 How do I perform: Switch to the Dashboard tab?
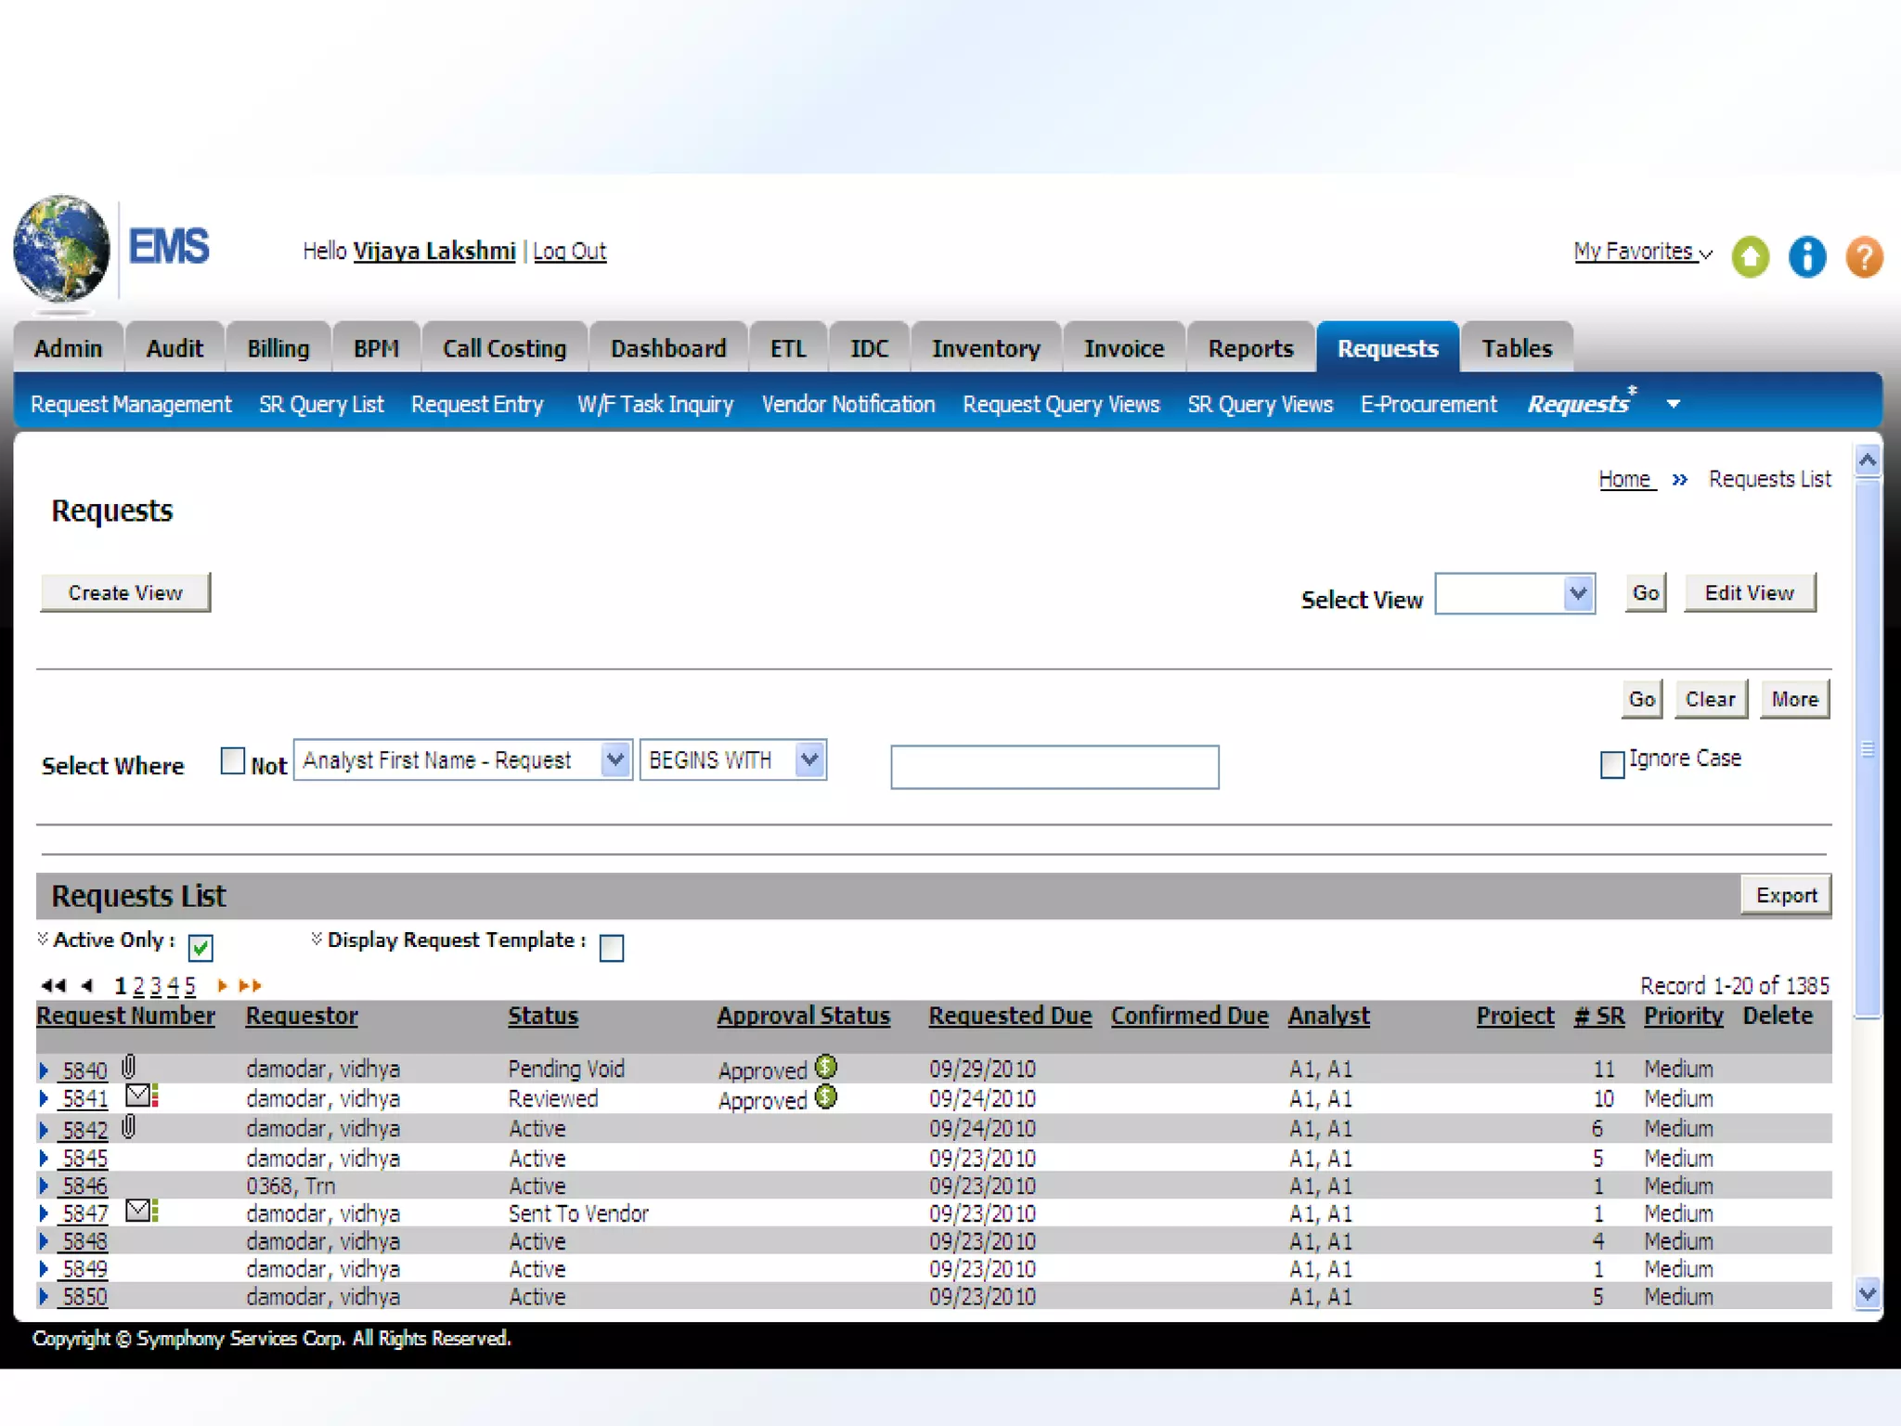tap(667, 348)
